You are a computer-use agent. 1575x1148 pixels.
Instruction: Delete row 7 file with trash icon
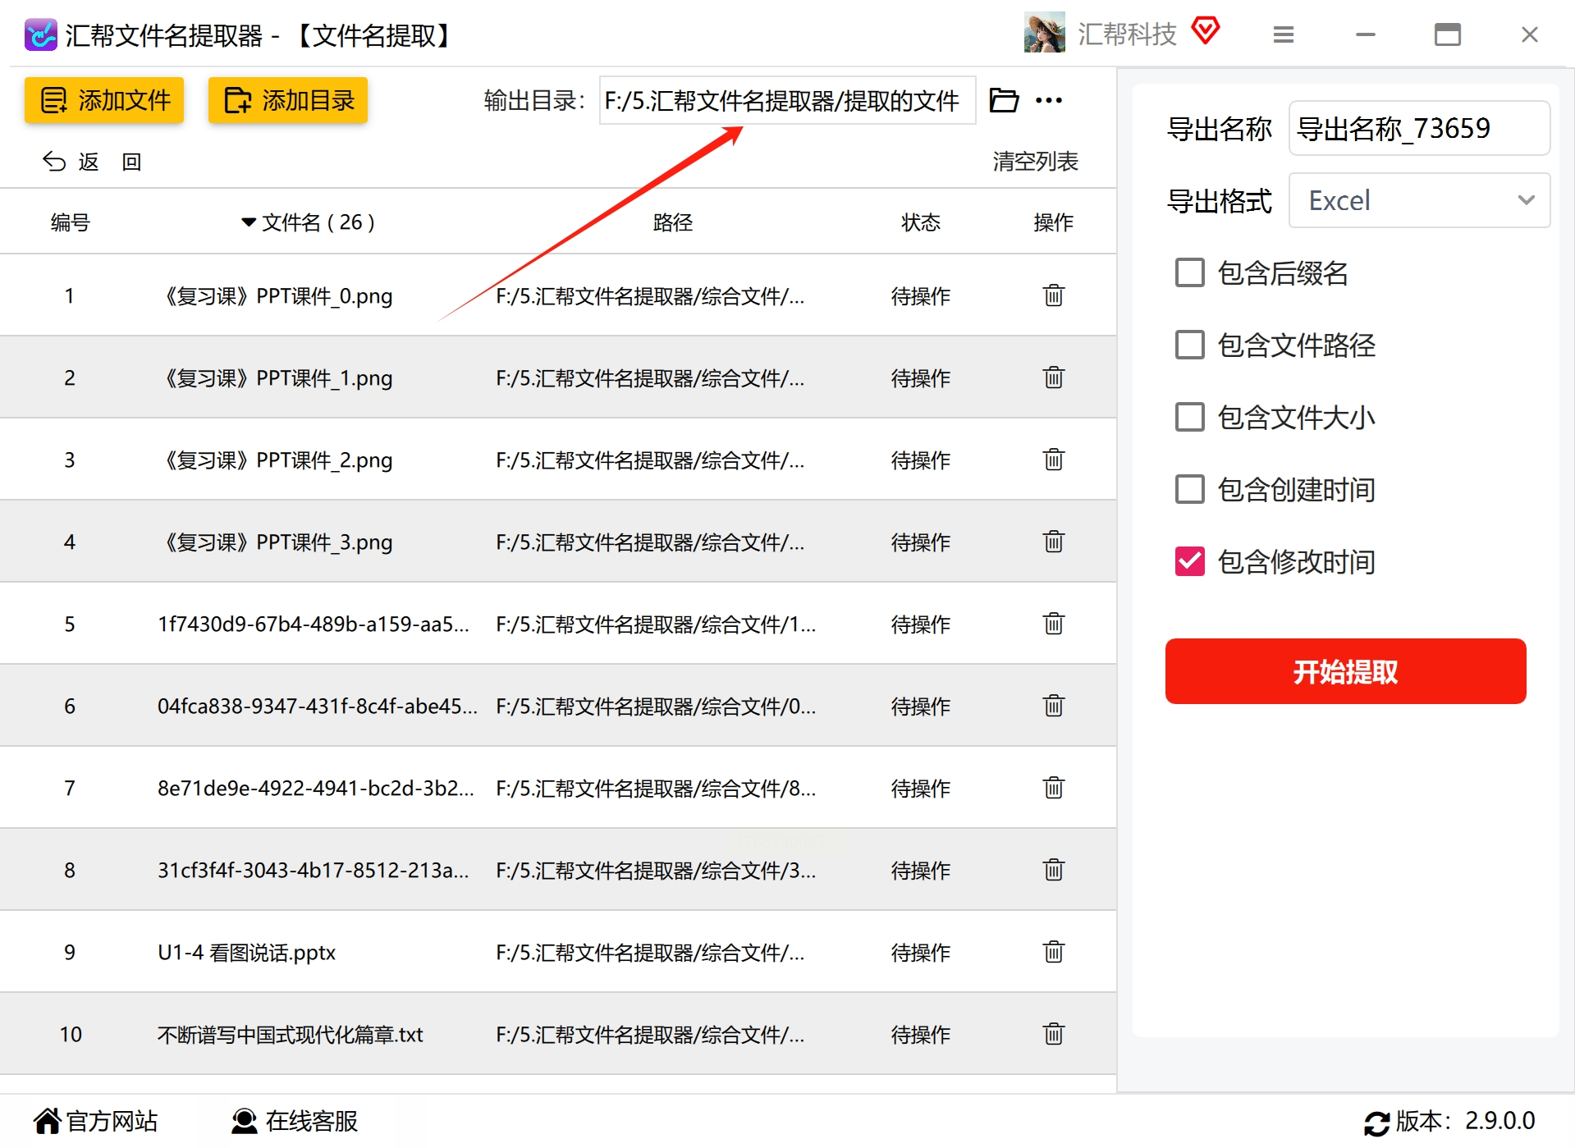(1054, 788)
